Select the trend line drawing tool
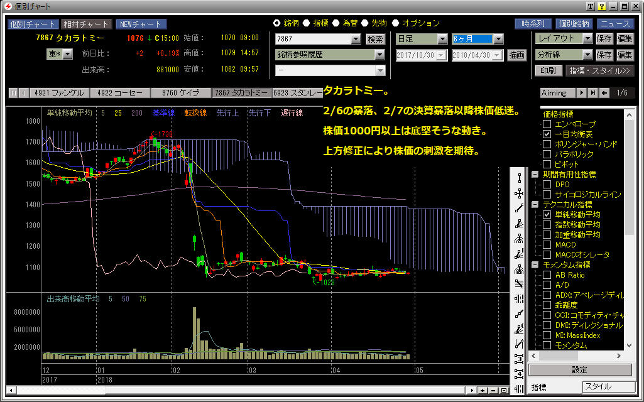This screenshot has height=402, width=644. [519, 209]
